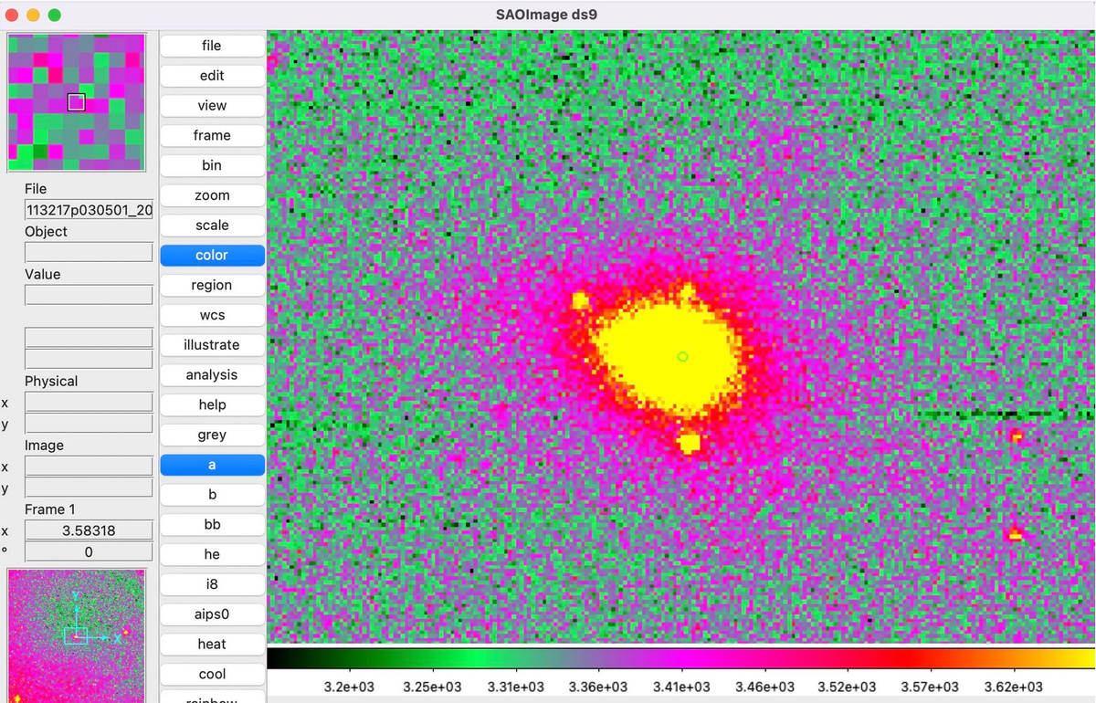Select the view button
The image size is (1096, 703).
[x=212, y=106]
